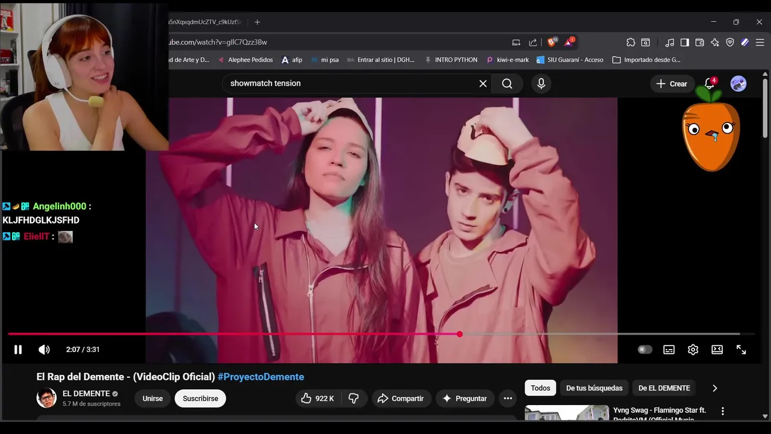
Task: Open the kiwi-e-mark bookmark
Action: coord(508,60)
